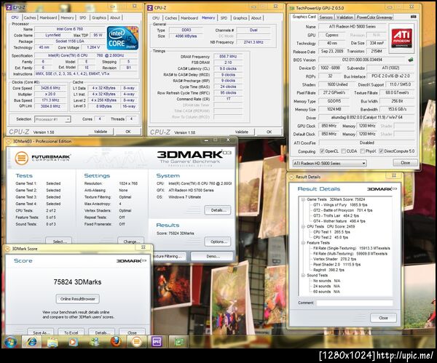
Task: Open Windows Live Messenger taskbar icon
Action: pyautogui.click(x=94, y=342)
